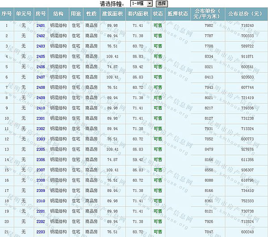Open room 2310 link
Image resolution: width=268 pixels, height=237 pixels.
click(x=41, y=201)
